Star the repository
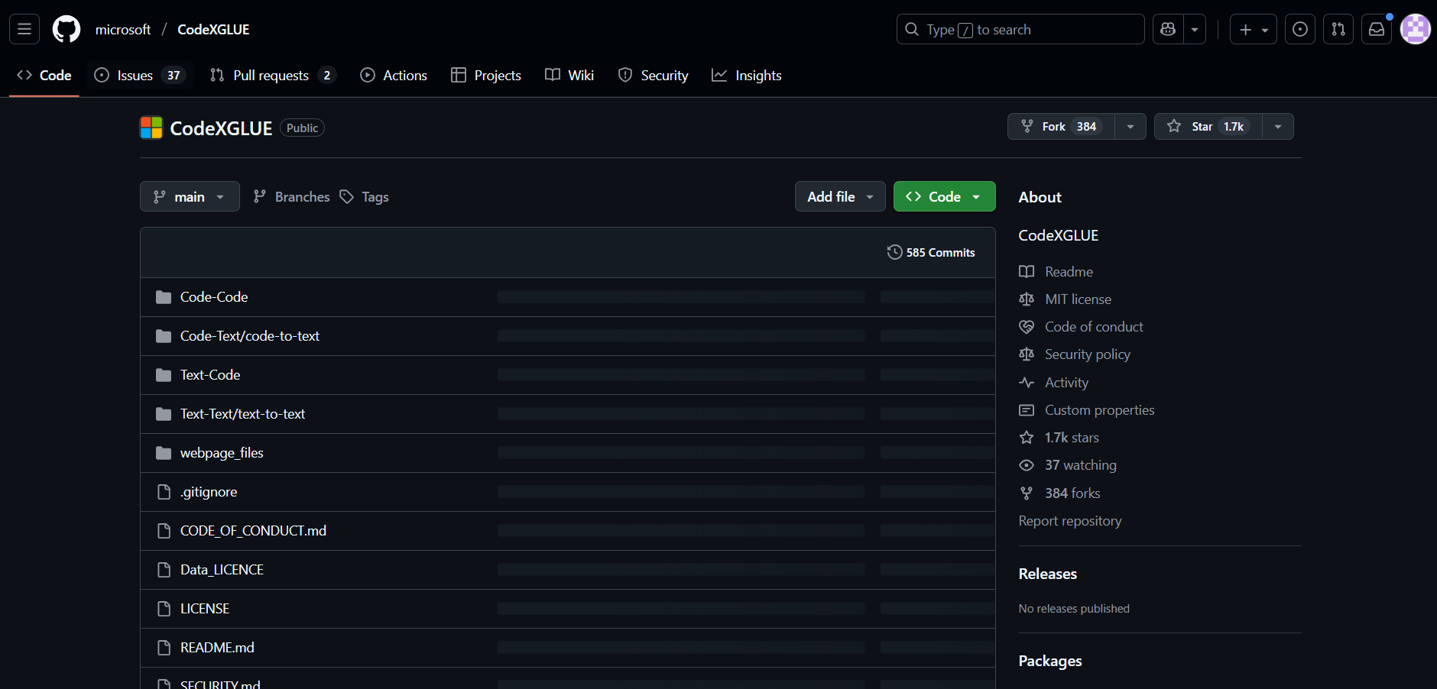1437x689 pixels. pyautogui.click(x=1208, y=127)
